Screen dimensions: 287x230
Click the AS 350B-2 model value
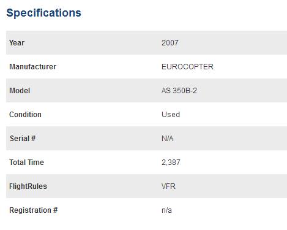point(179,91)
